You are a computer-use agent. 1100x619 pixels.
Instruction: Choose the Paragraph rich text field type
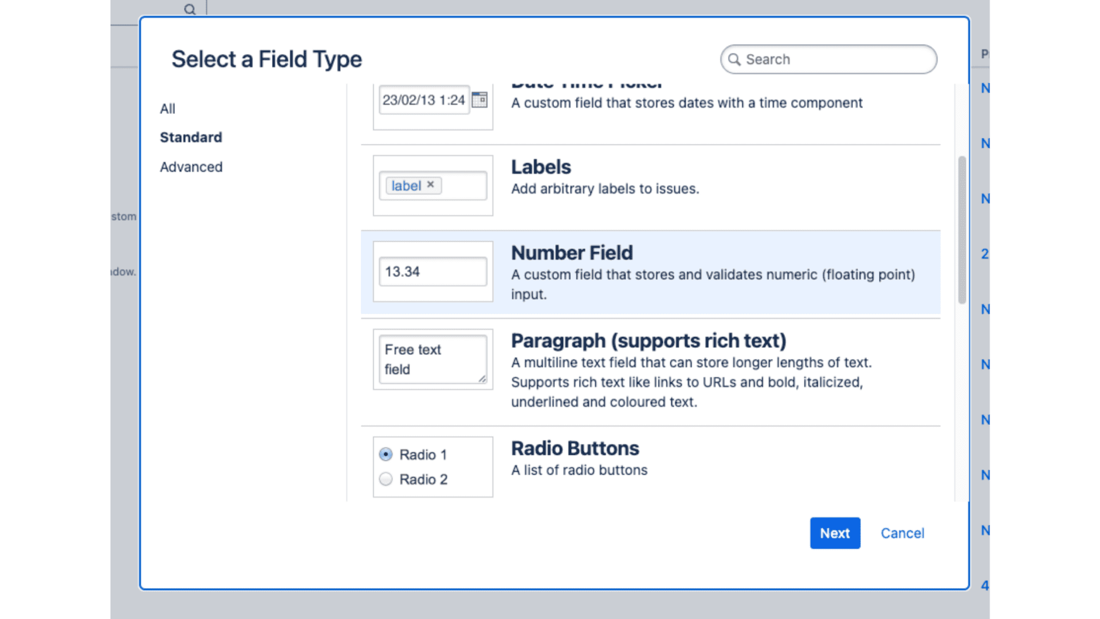tap(649, 340)
